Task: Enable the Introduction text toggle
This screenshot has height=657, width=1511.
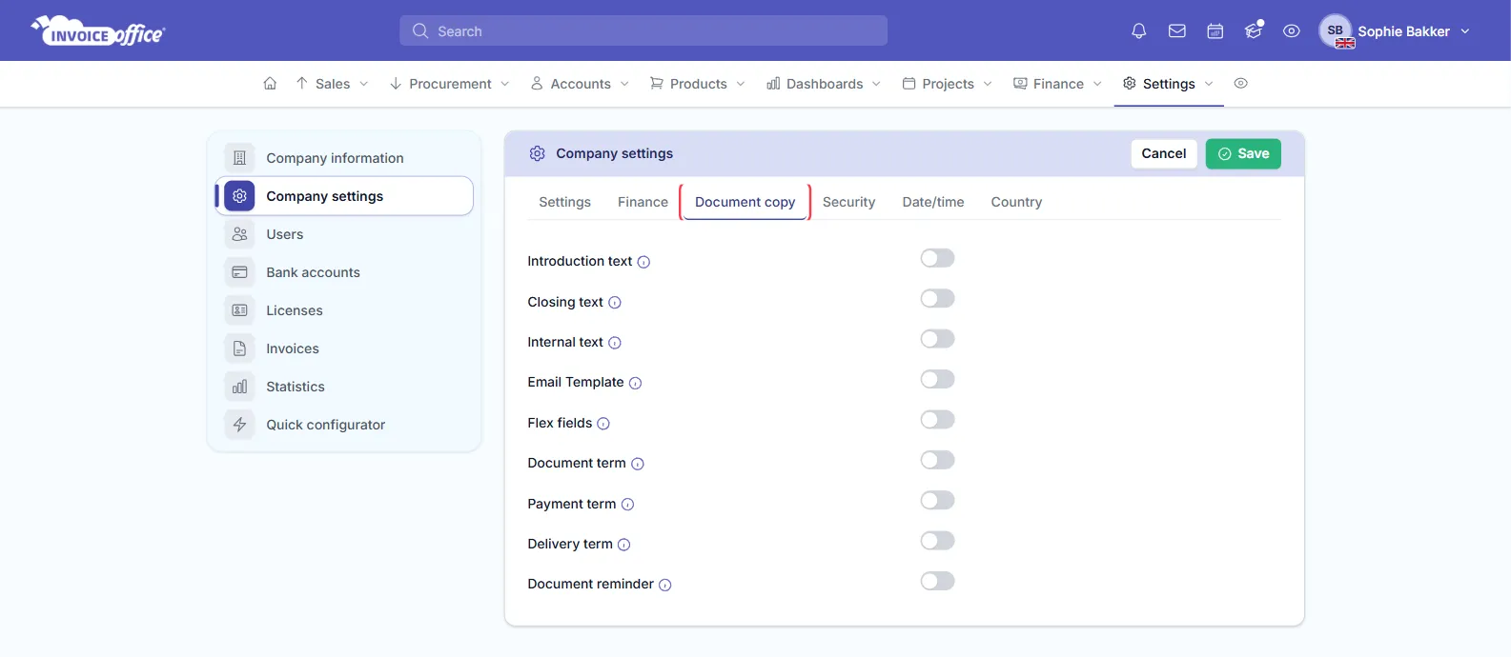Action: pos(937,258)
